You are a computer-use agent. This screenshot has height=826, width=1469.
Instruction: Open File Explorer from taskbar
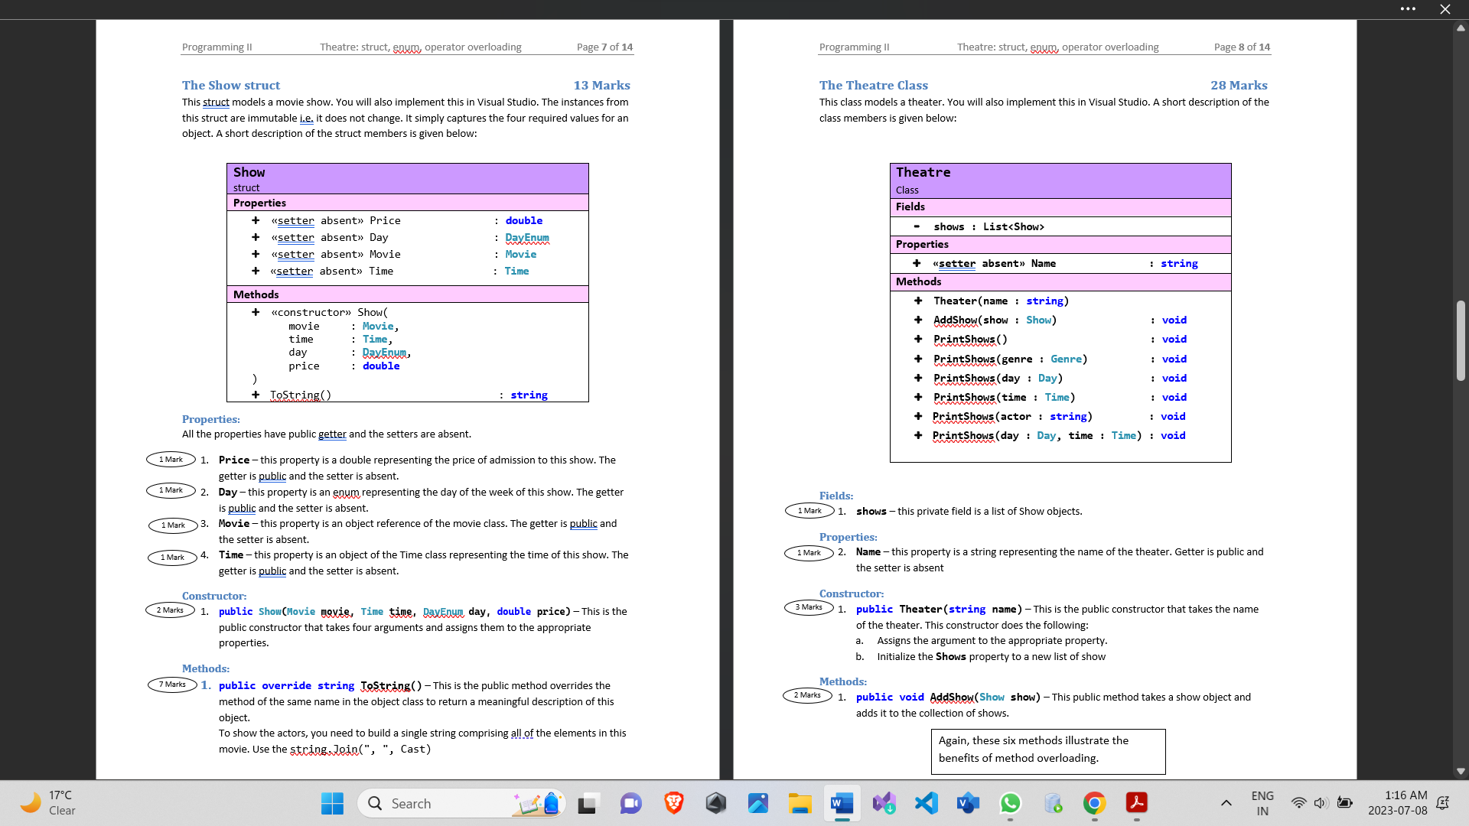click(x=800, y=803)
